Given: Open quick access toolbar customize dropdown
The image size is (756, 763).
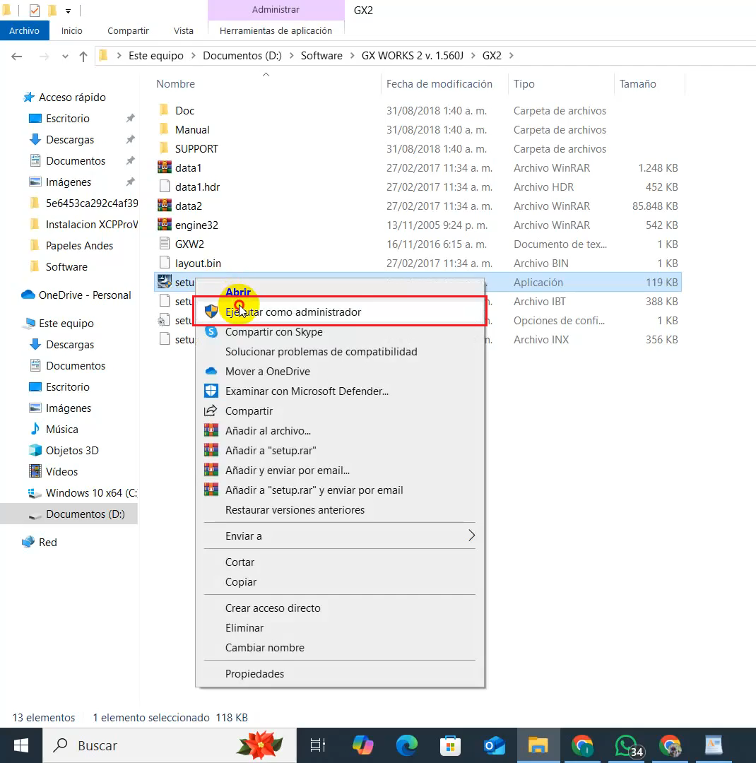Looking at the screenshot, I should coord(68,11).
